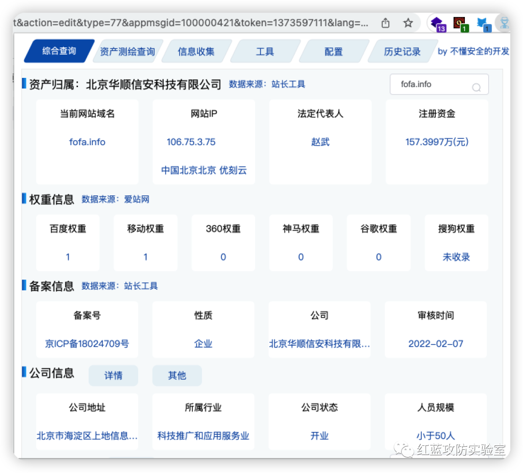Open the 爱站网 data source link

click(x=137, y=199)
